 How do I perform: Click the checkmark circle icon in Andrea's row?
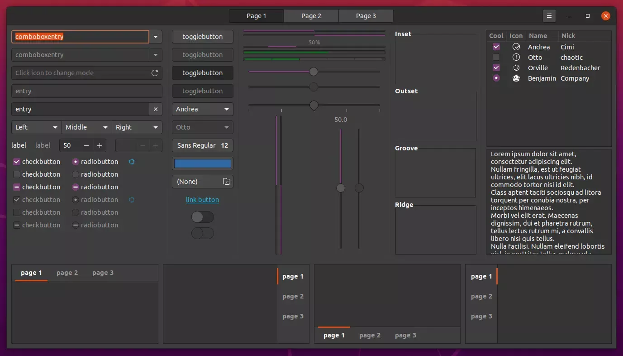pos(516,47)
